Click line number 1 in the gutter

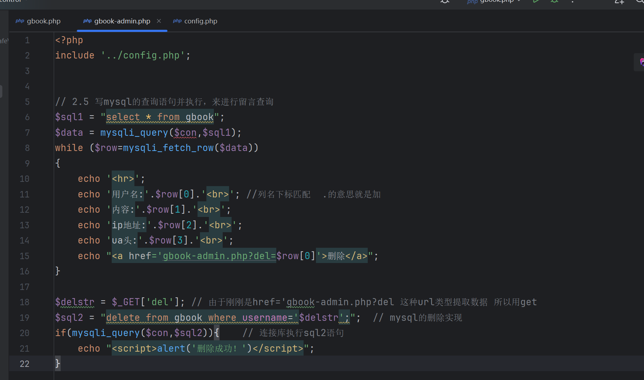[27, 40]
